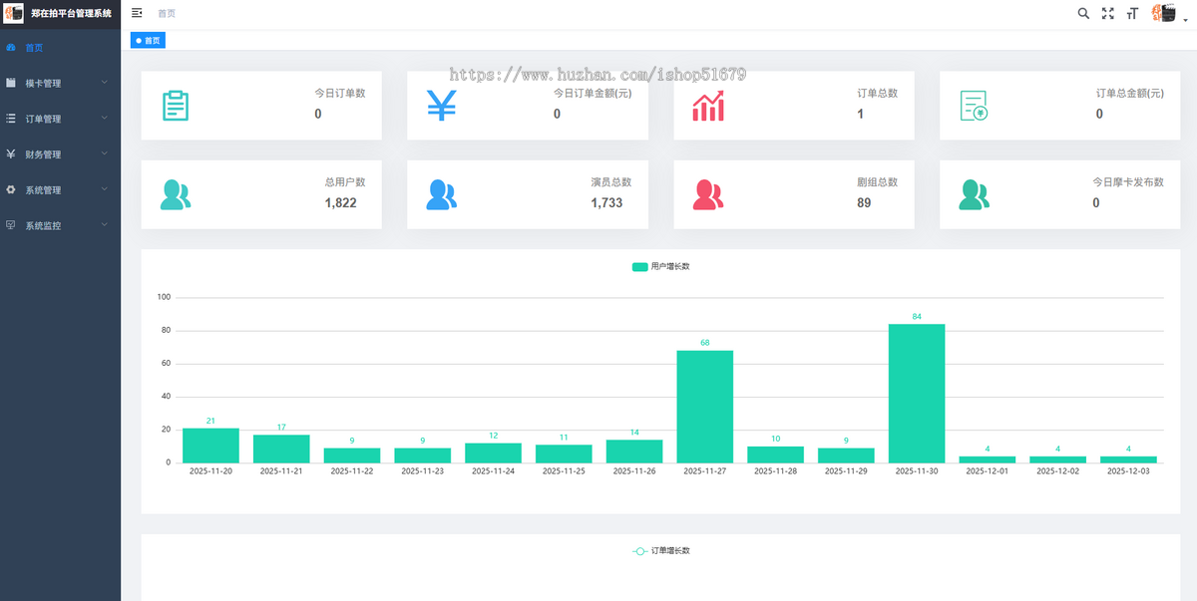Viewport: 1197px width, 601px height.
Task: Expand the 模卡管理 sidebar menu
Action: 60,83
